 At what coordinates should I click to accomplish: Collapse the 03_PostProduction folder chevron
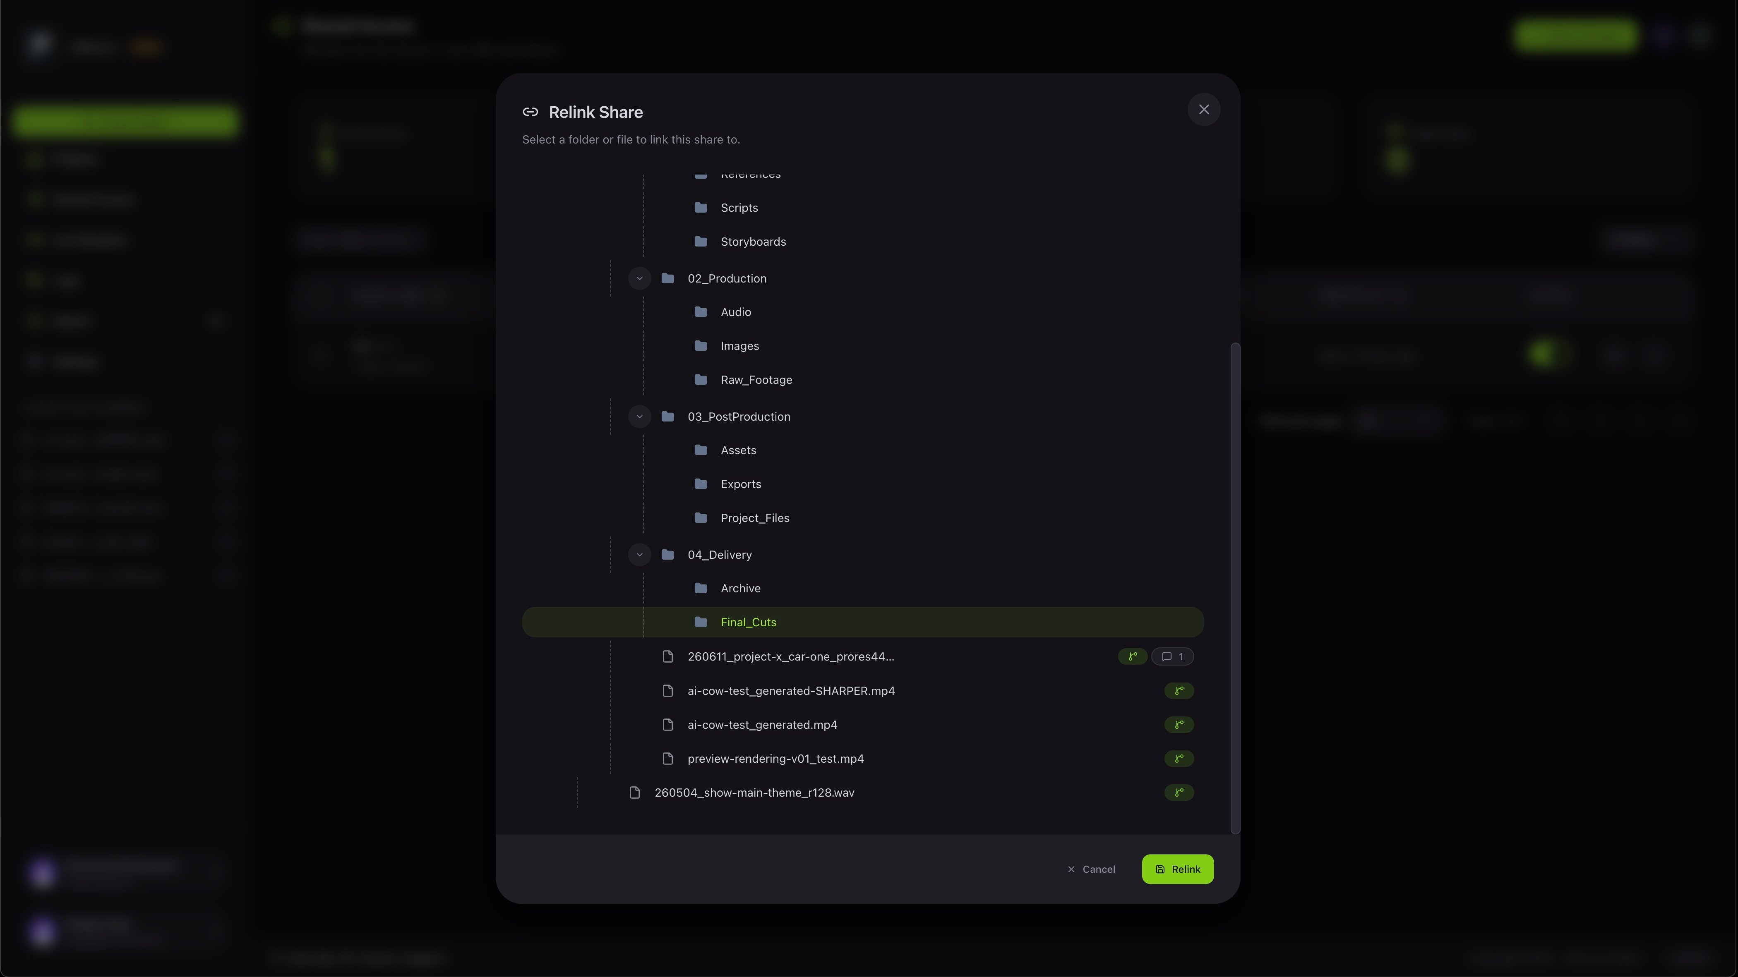(x=640, y=417)
